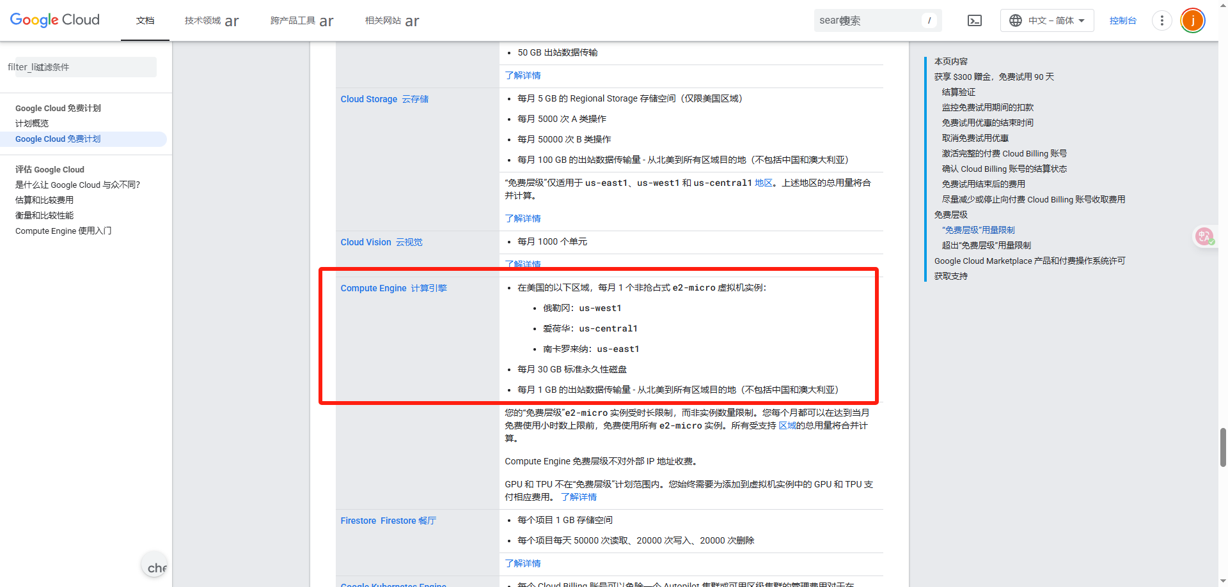Screen dimensions: 1228x587
Task: Expand the 相关网站 menu
Action: click(x=392, y=20)
